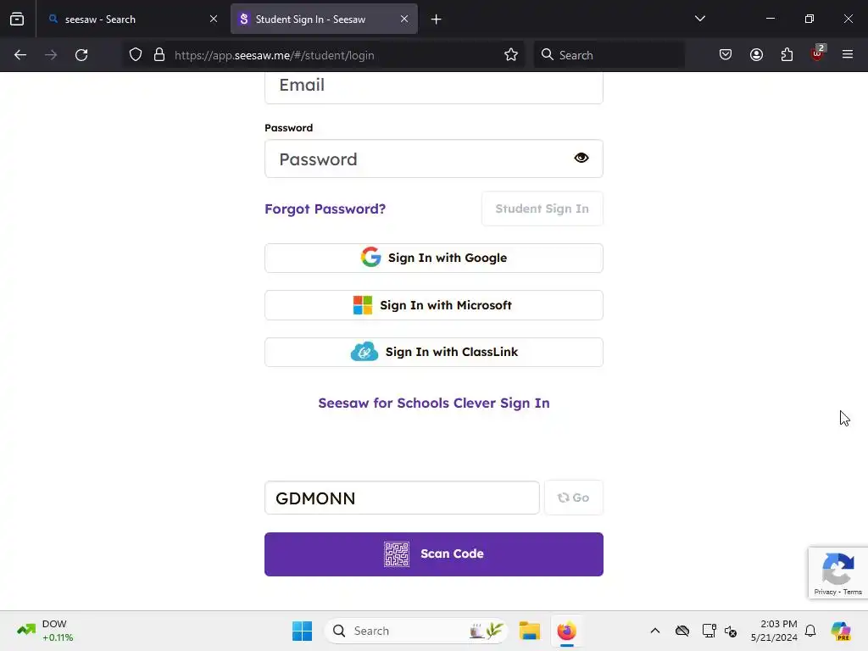Click the reCAPTCHA badge logo
The width and height of the screenshot is (868, 651).
[838, 569]
